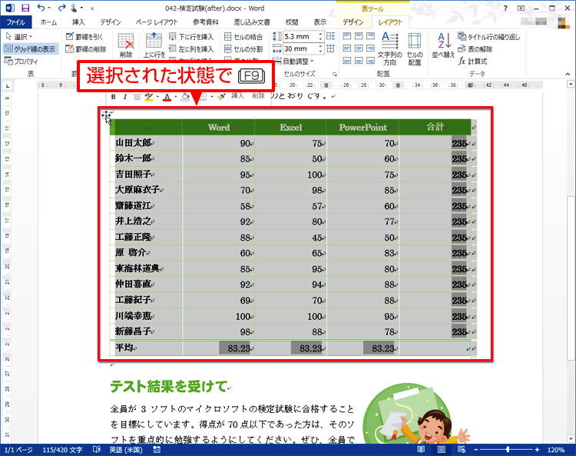
Task: Customize Quick Access Toolbar dropdown
Action: [92, 8]
